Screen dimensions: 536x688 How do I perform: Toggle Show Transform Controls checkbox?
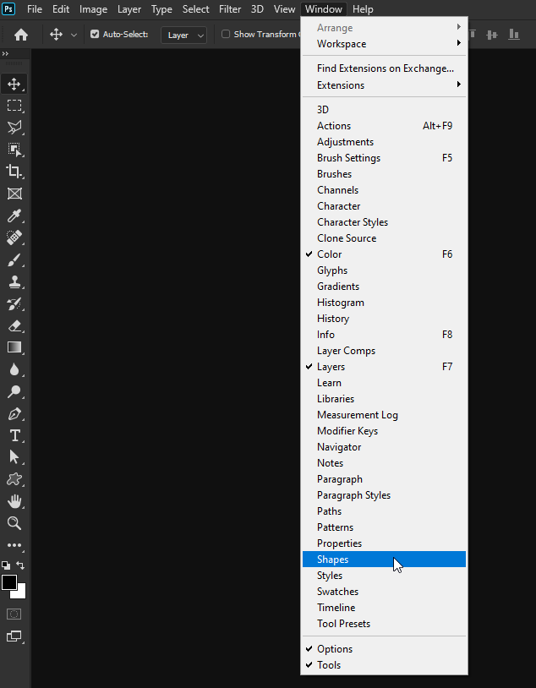tap(226, 34)
